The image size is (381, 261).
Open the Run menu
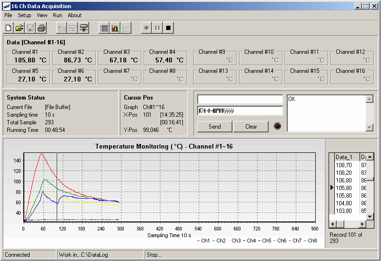point(58,15)
